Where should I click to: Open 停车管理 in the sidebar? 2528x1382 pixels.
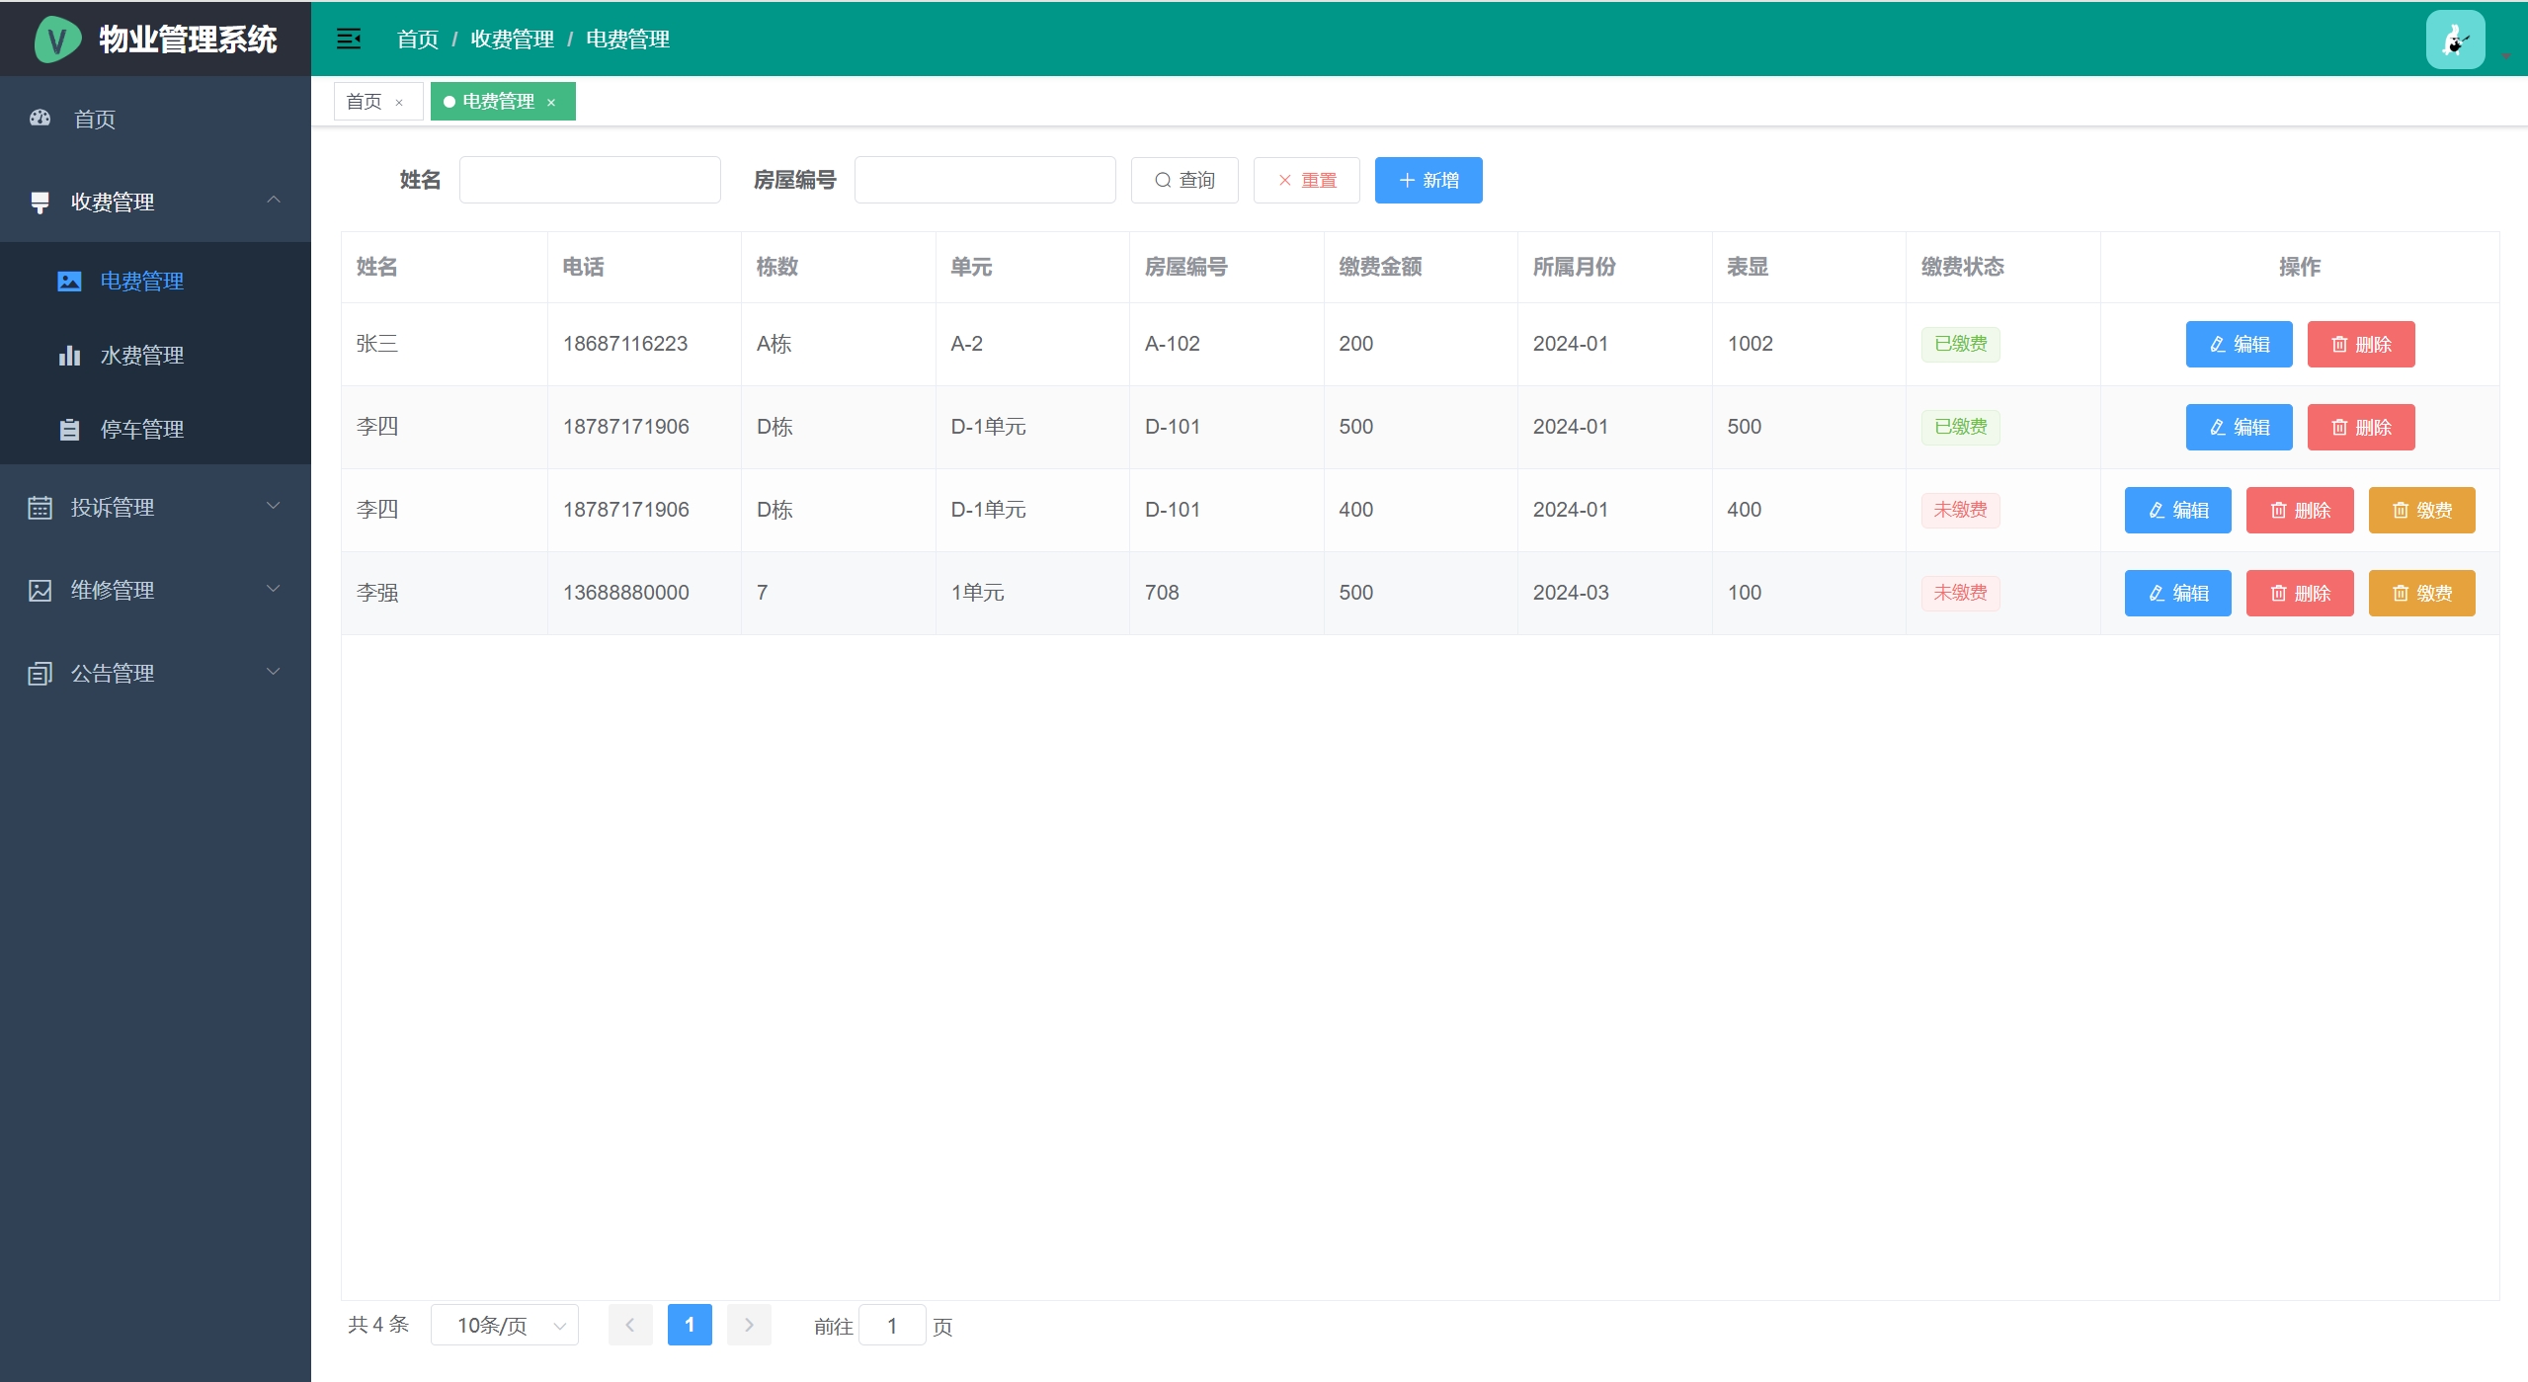tap(141, 430)
